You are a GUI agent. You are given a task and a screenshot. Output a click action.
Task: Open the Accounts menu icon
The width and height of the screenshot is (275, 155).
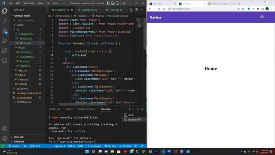click(5, 129)
